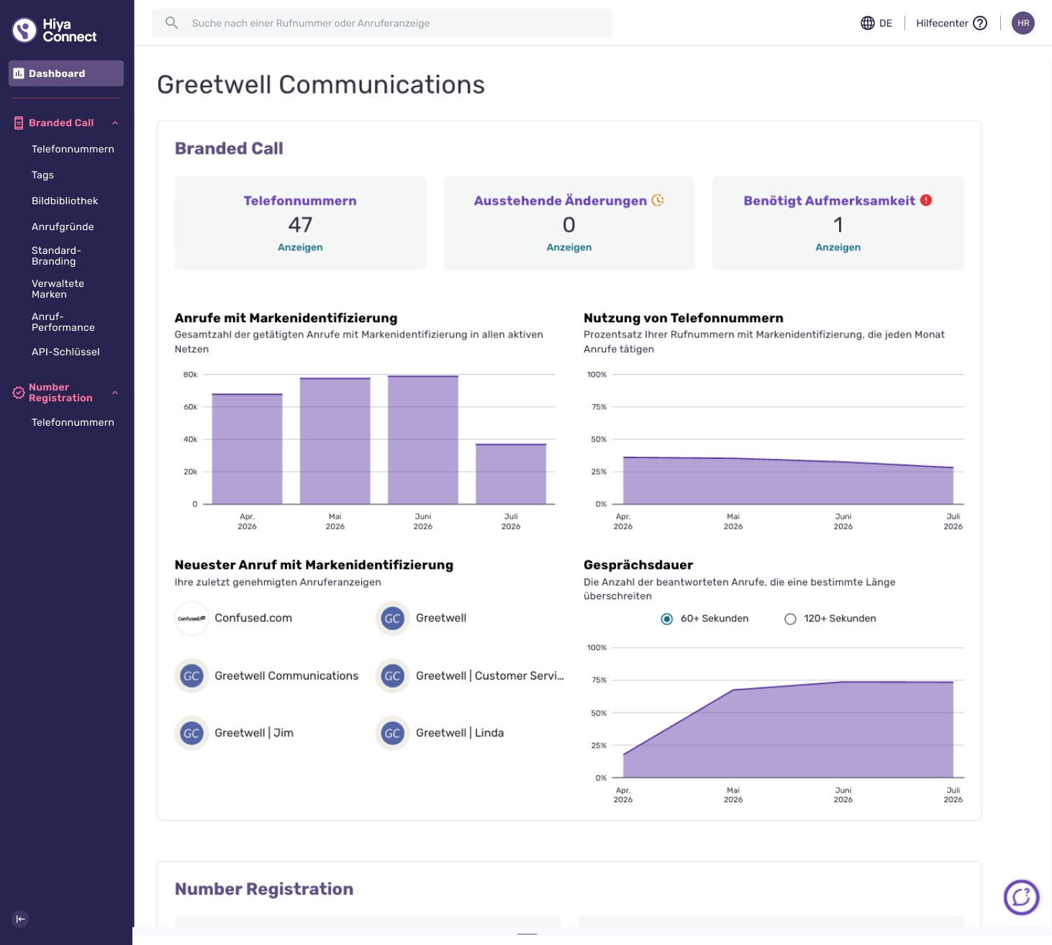Click Anzeigen under Benötigt Aufmerksamkeit
This screenshot has height=945, width=1052.
pos(838,247)
